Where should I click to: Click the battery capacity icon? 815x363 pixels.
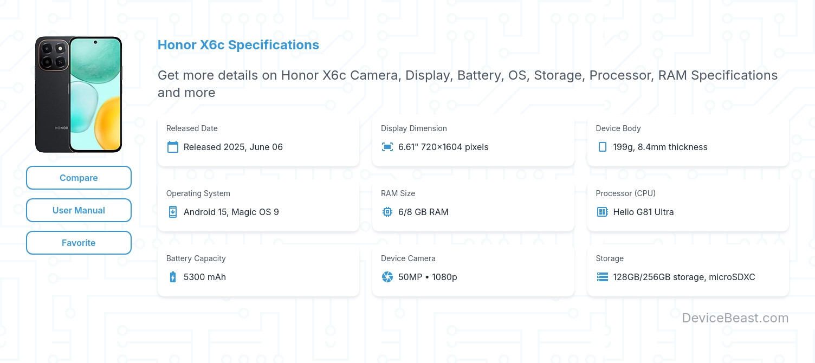click(x=173, y=277)
